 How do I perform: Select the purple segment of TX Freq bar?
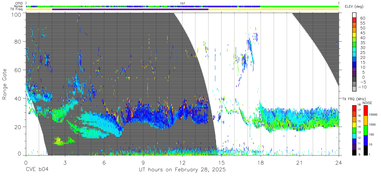point(130,9)
